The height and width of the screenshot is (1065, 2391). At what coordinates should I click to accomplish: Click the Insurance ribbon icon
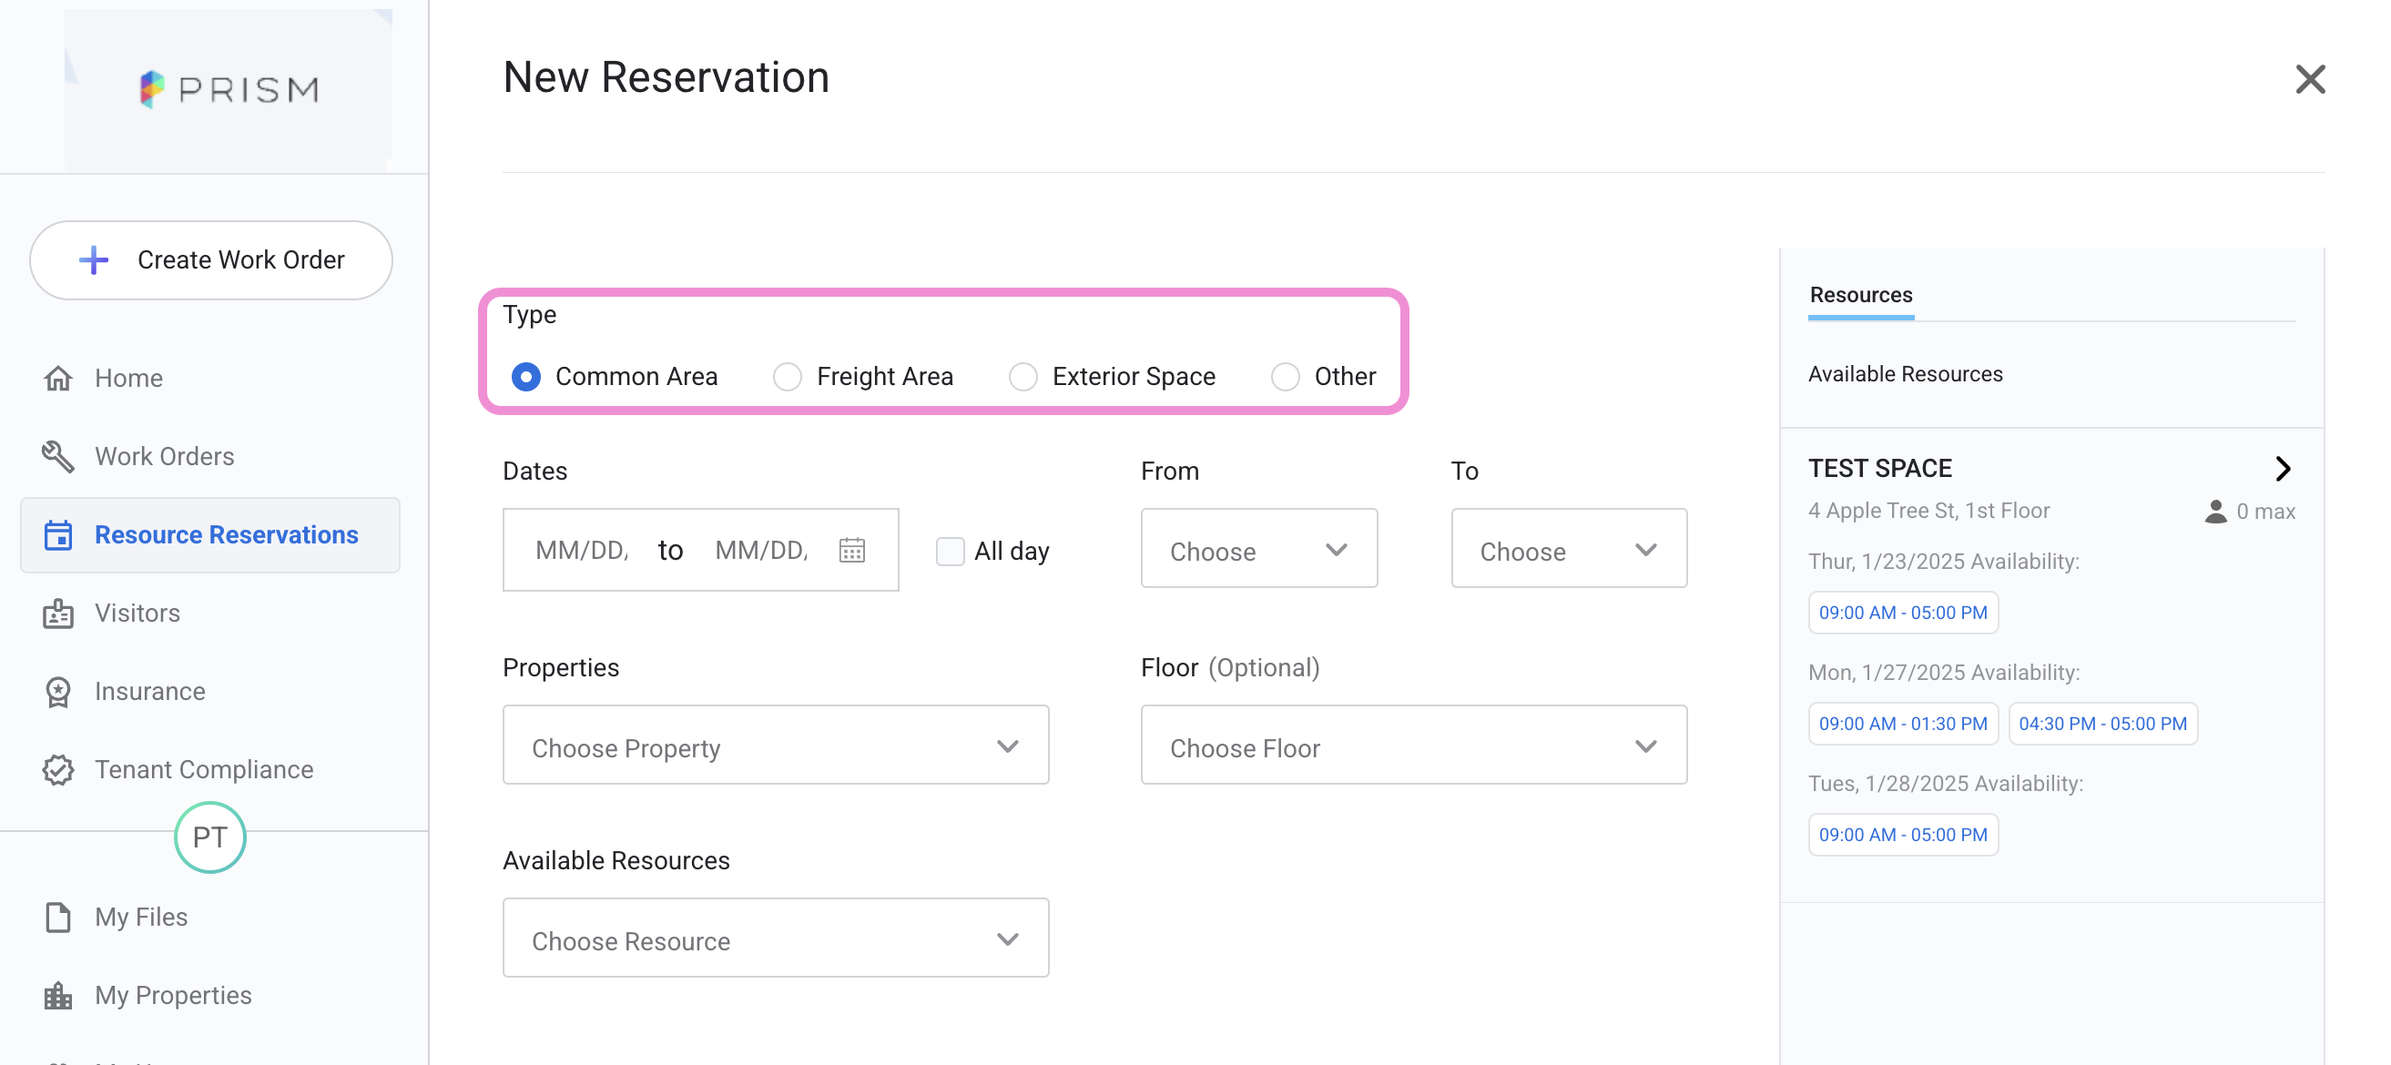[57, 692]
